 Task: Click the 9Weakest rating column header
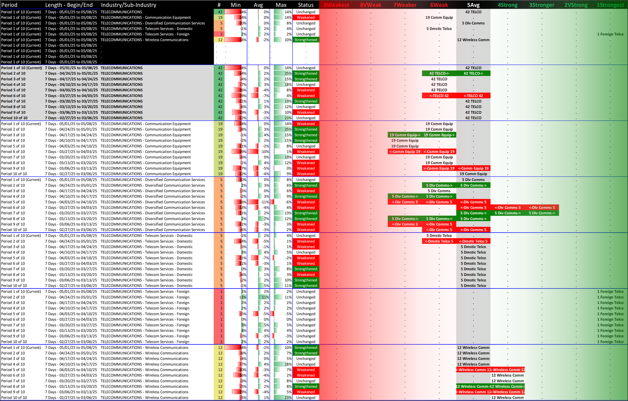click(336, 5)
